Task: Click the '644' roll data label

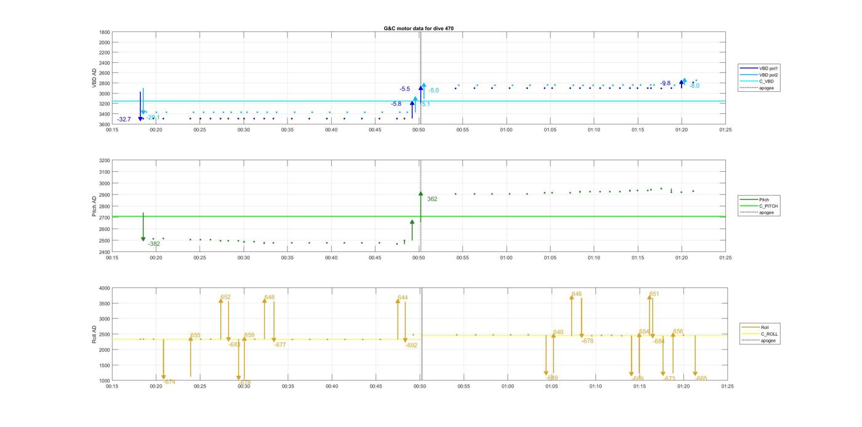Action: 403,298
